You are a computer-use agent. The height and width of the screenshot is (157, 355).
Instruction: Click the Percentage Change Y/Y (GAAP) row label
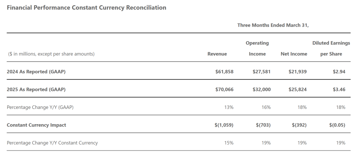point(40,107)
